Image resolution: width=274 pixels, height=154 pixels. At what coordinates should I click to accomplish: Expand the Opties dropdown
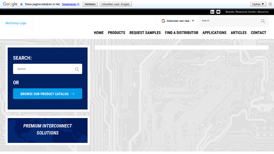pos(258,4)
